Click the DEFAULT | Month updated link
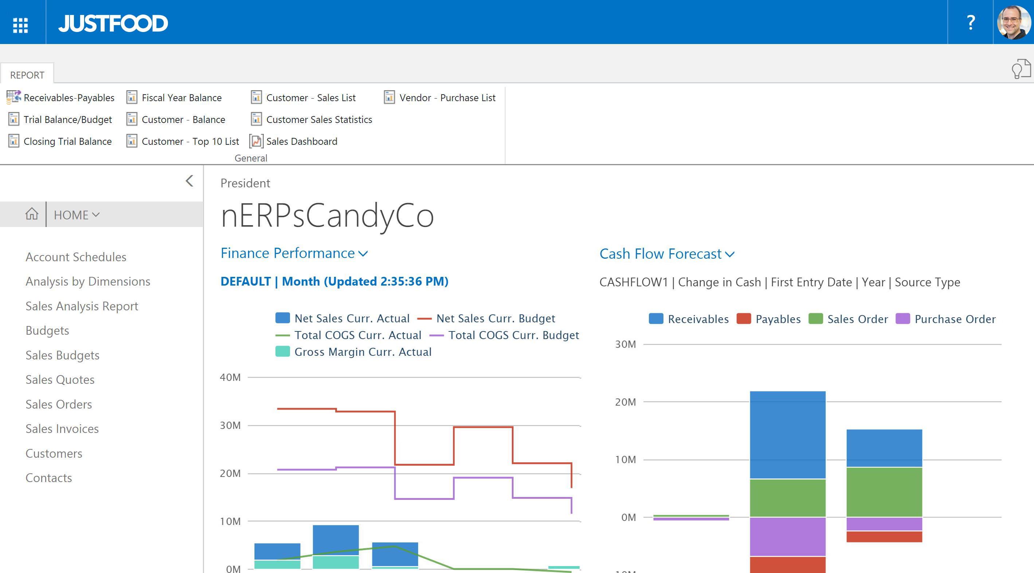This screenshot has height=573, width=1034. coord(334,282)
